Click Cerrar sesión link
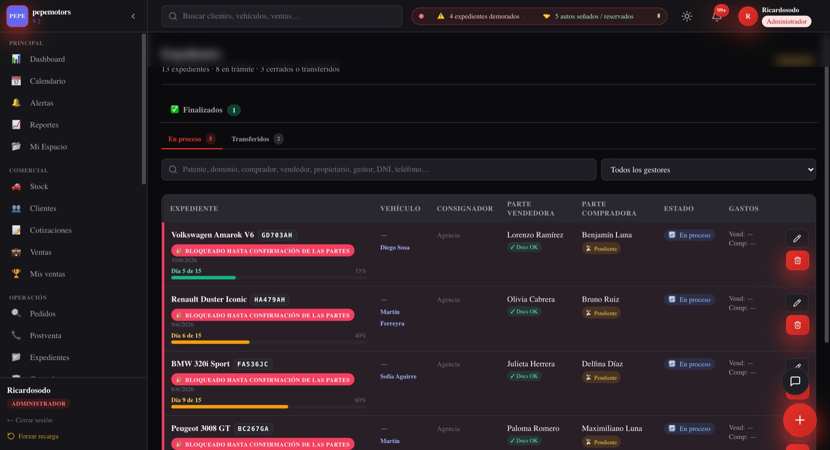 30,420
